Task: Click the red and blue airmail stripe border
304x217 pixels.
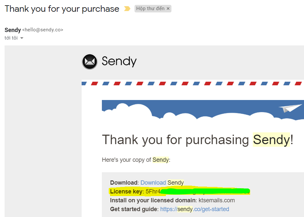Action: tap(193, 83)
